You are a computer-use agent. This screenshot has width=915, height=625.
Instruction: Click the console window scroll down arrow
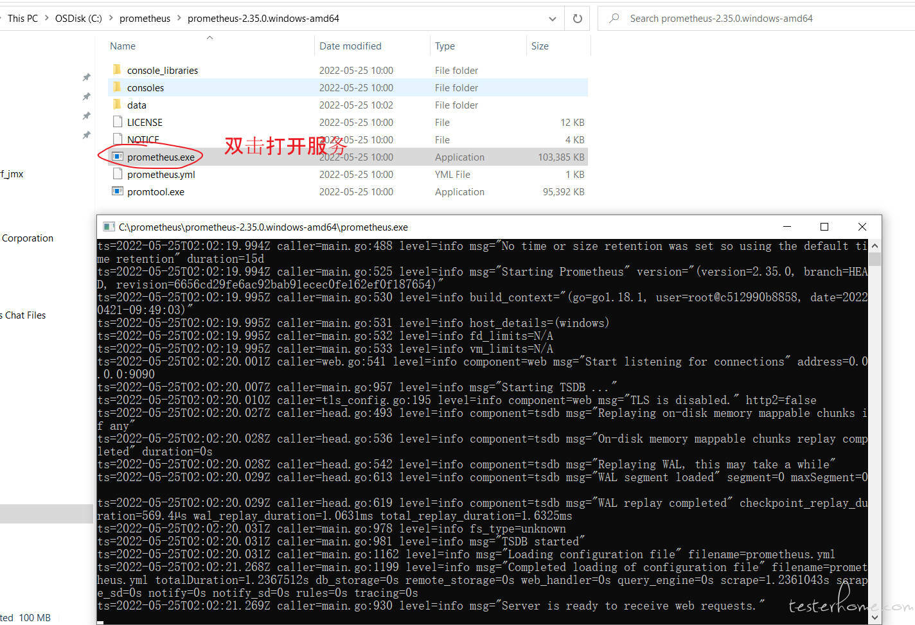[875, 617]
